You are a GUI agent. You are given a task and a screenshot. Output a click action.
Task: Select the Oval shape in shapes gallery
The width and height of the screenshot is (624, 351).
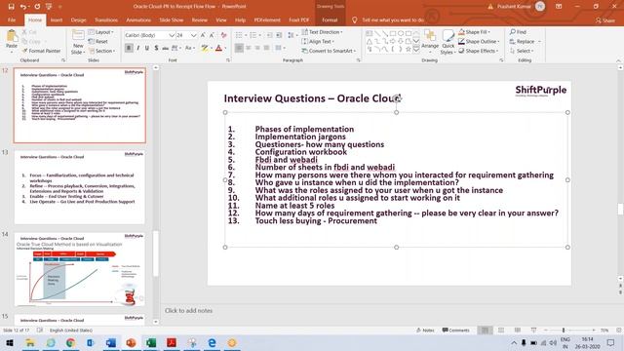click(x=401, y=33)
